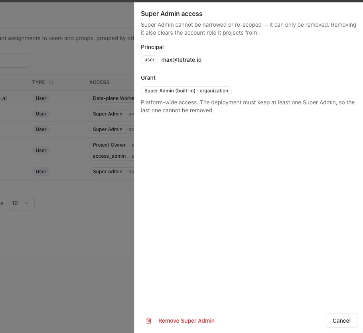
Task: Open the page size dropdown showing 10
Action: point(21,203)
